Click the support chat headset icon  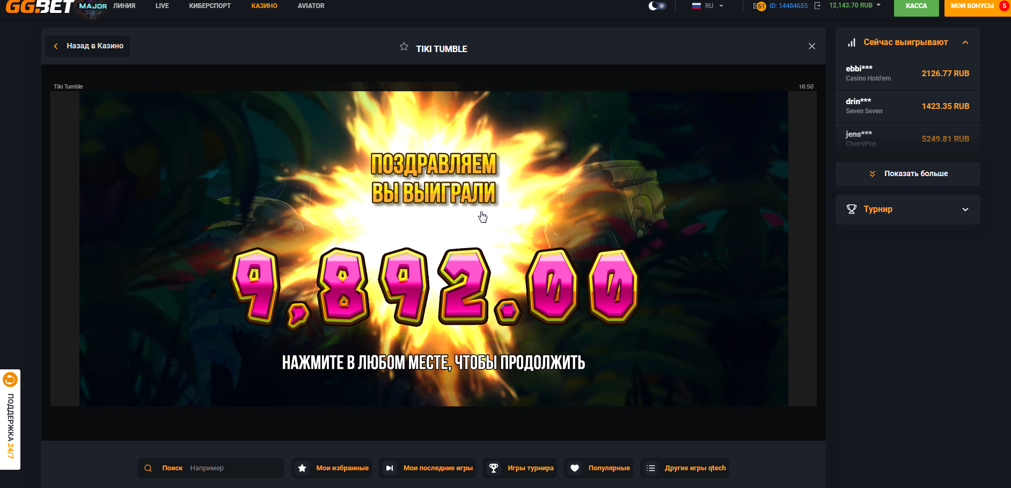click(x=10, y=380)
